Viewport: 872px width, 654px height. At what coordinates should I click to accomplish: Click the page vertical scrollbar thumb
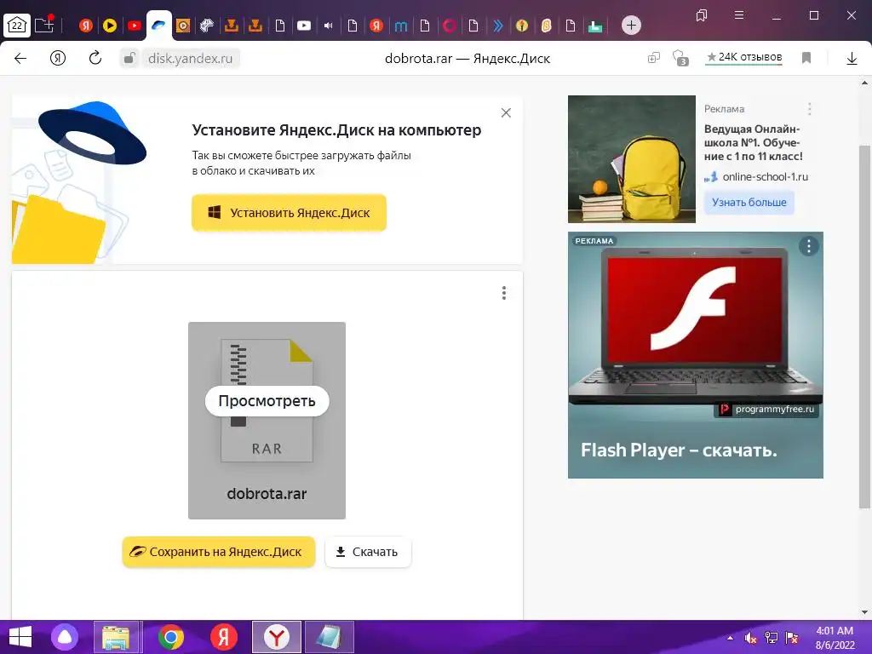864,326
